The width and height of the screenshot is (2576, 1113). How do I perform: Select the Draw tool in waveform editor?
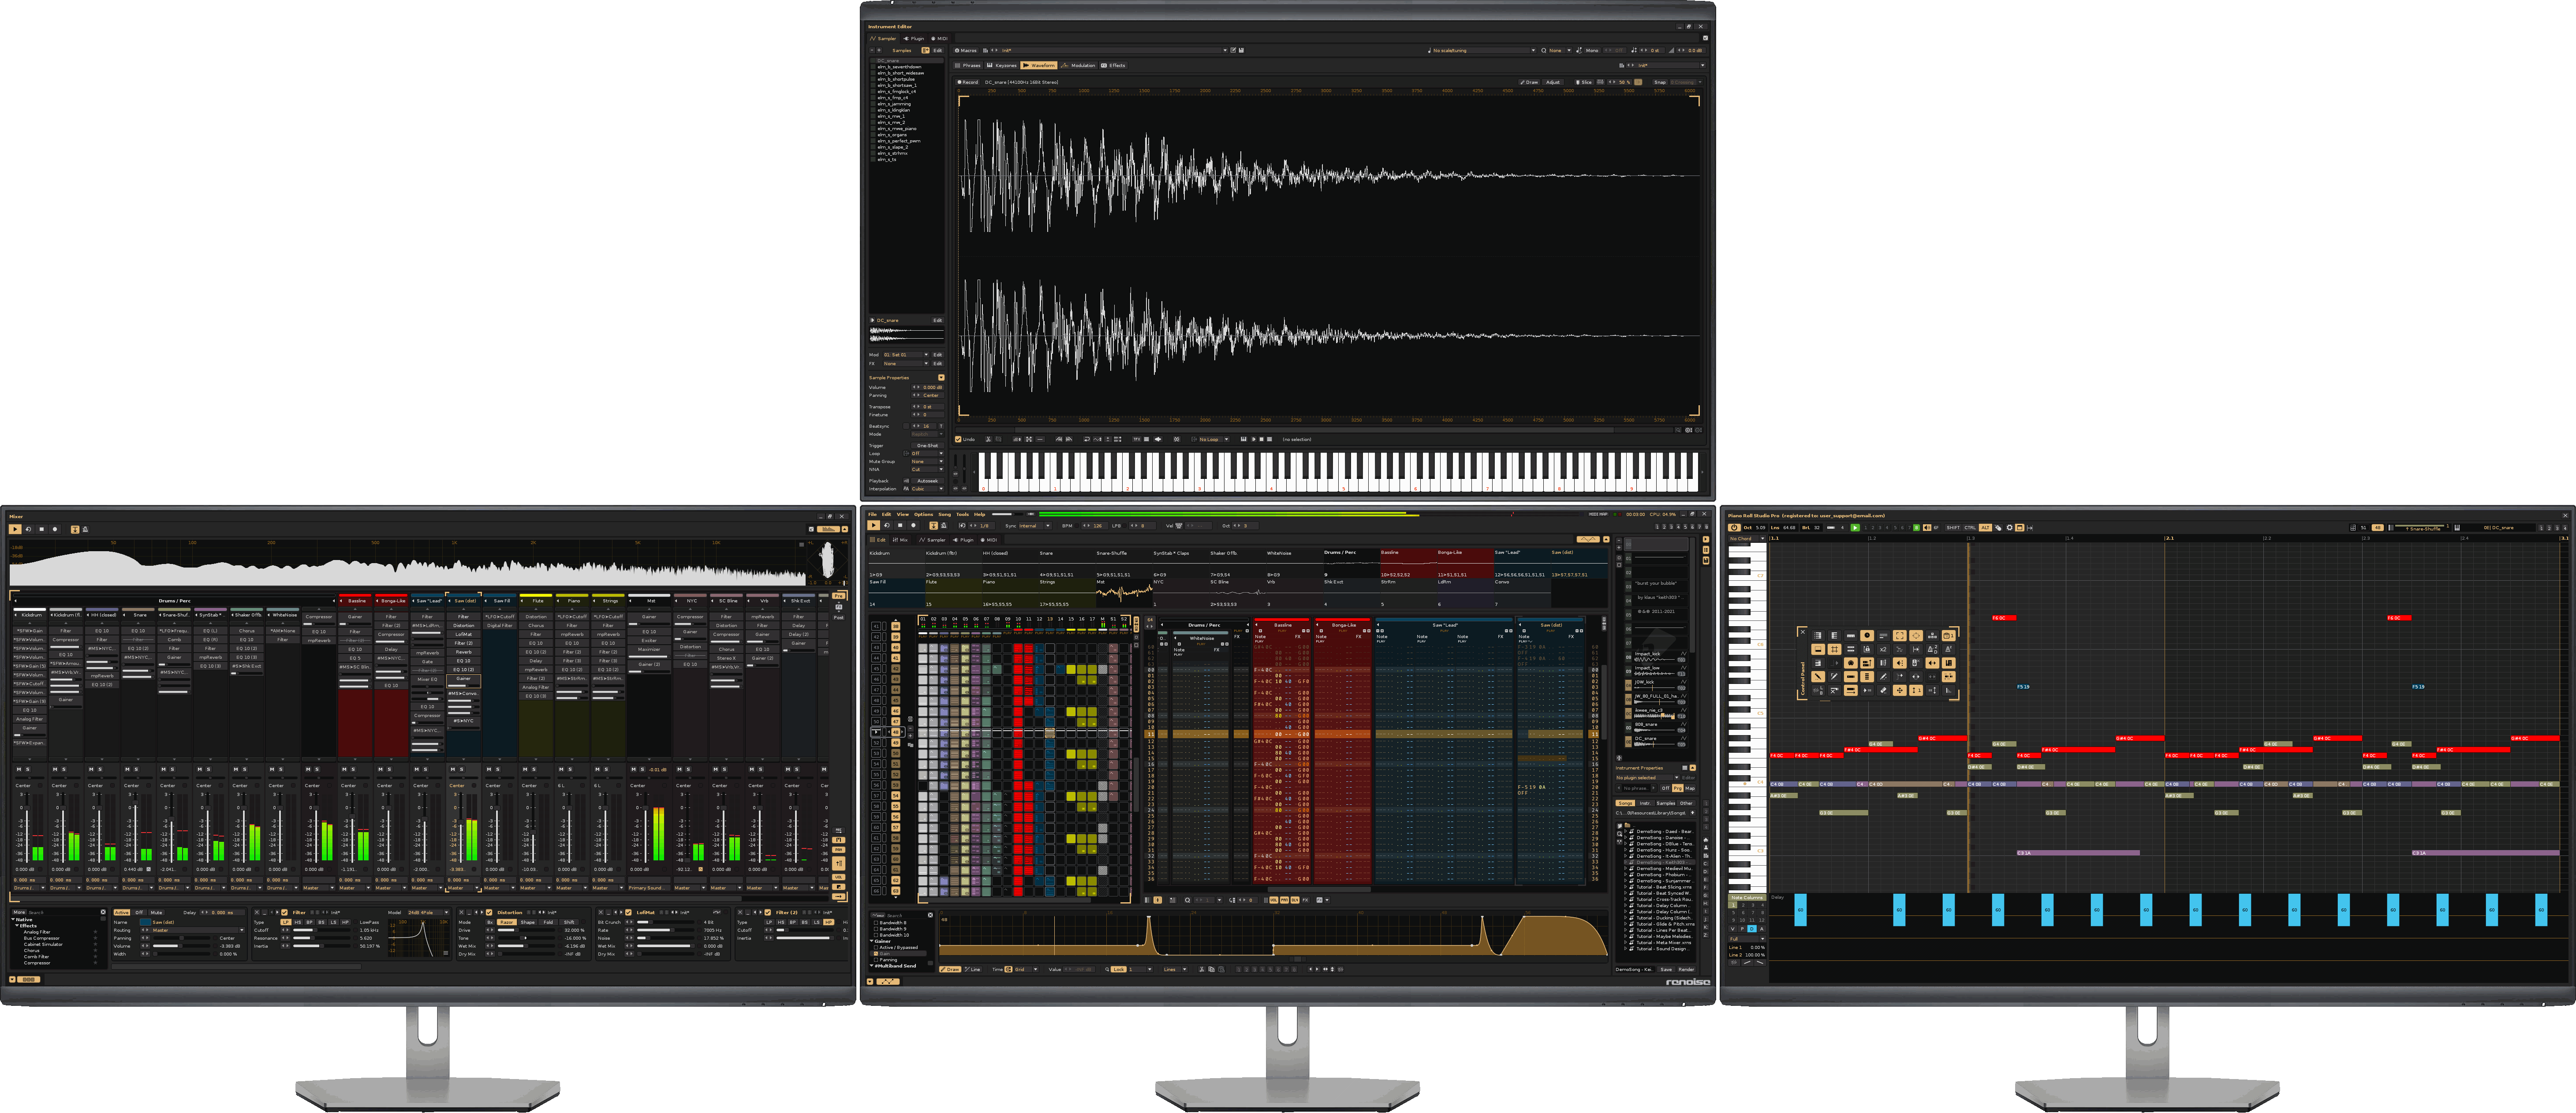[x=1529, y=82]
